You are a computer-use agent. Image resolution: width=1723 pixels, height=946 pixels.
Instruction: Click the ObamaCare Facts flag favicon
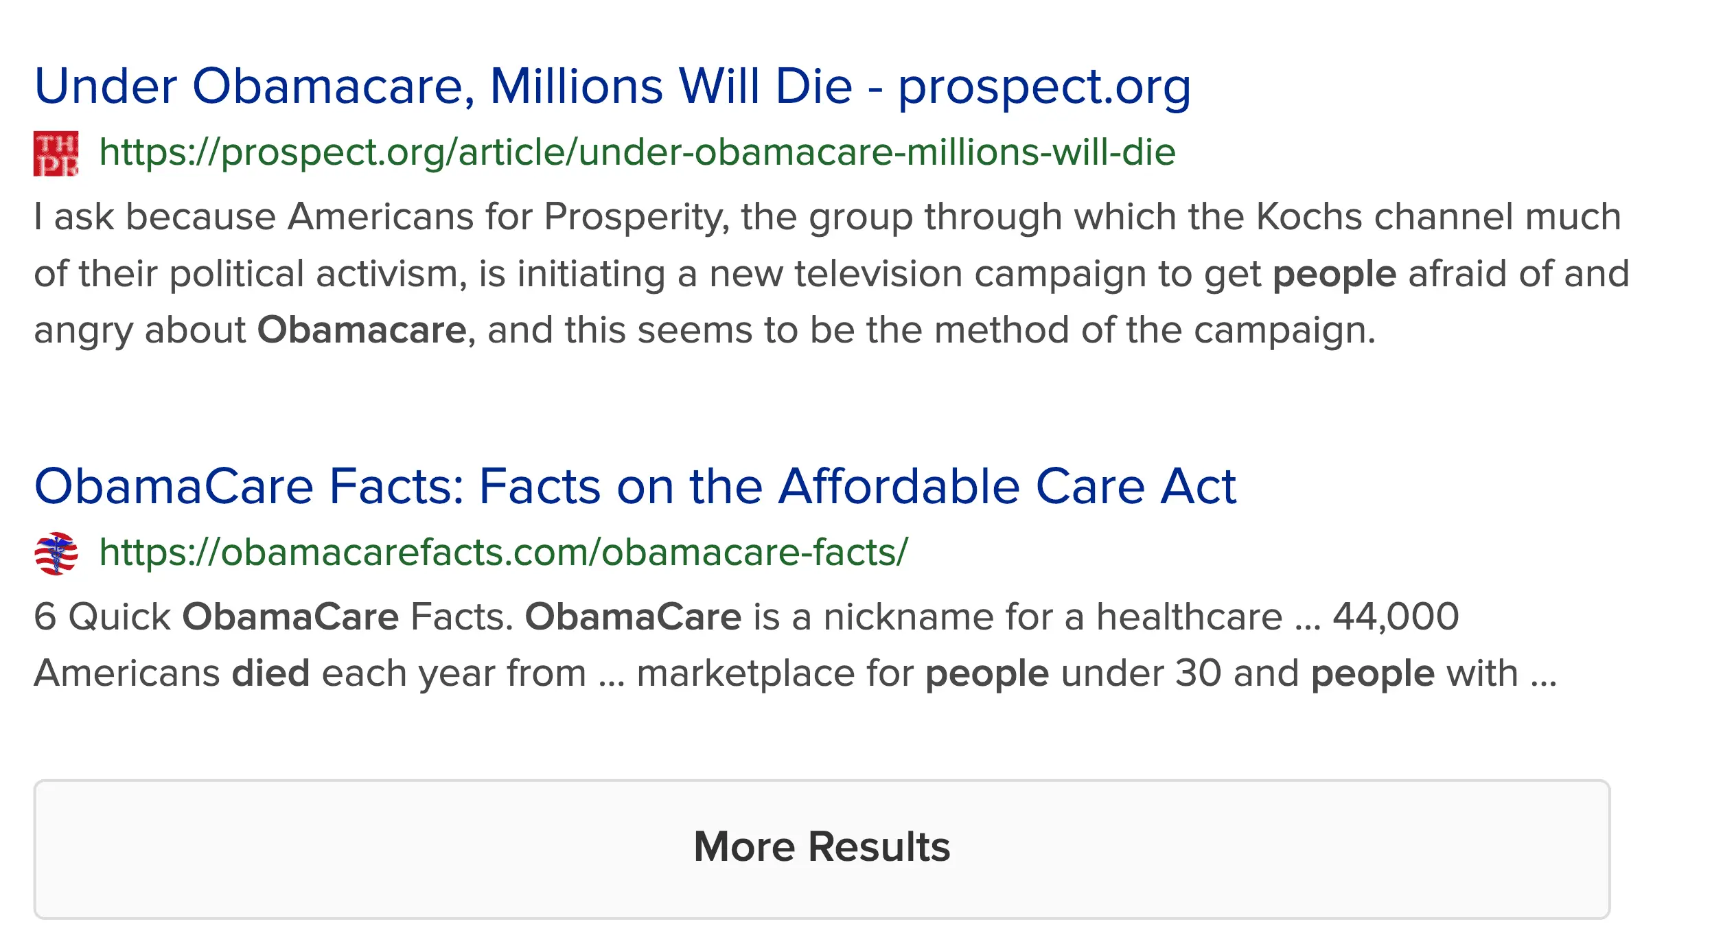tap(56, 553)
